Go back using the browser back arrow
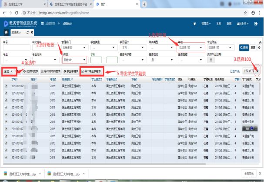264x182 pixels. click(x=4, y=13)
